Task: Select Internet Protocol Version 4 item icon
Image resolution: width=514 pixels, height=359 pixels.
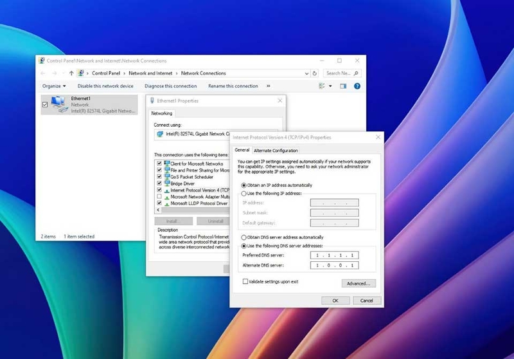Action: pyautogui.click(x=167, y=190)
